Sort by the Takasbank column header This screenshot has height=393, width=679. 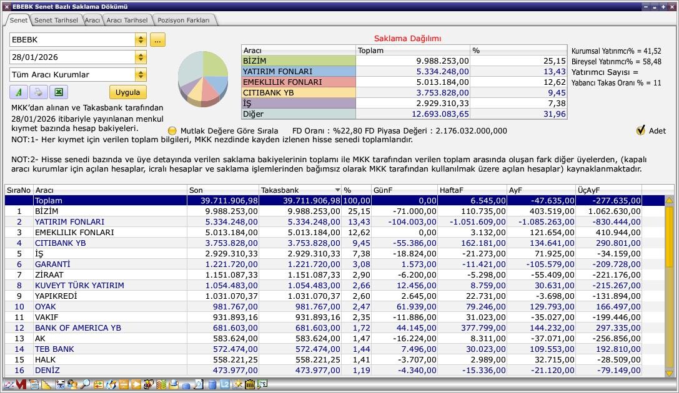pos(300,190)
